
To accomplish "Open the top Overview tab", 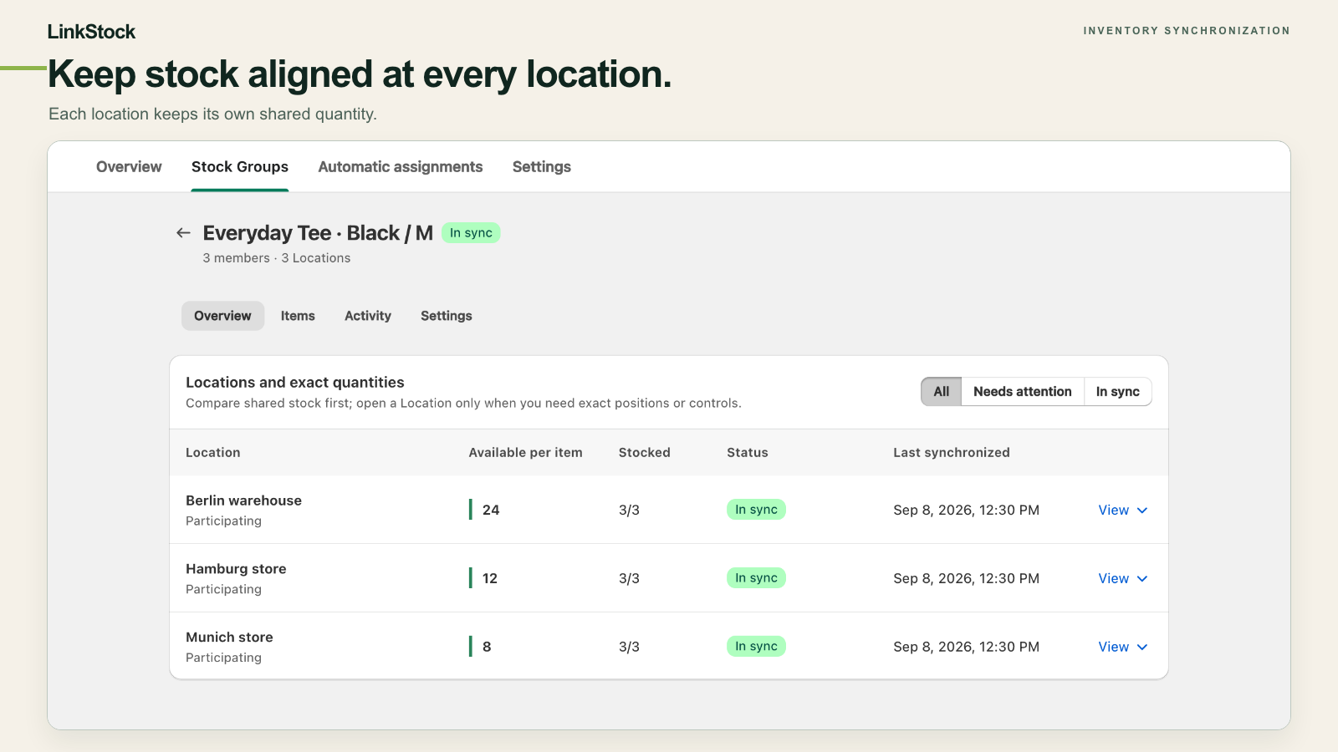I will [x=129, y=167].
